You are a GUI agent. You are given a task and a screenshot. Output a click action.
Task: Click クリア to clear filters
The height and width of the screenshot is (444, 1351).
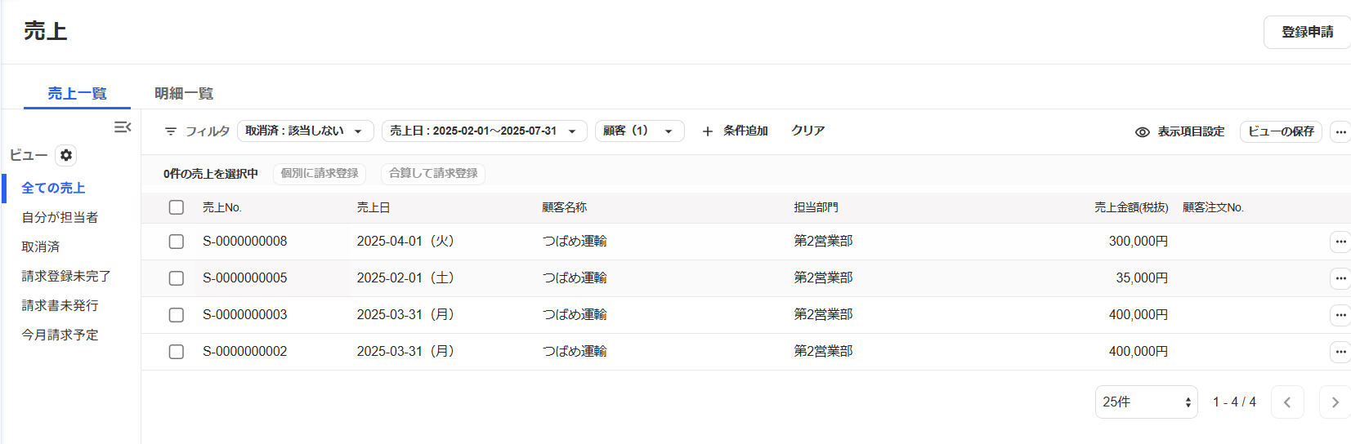click(807, 131)
